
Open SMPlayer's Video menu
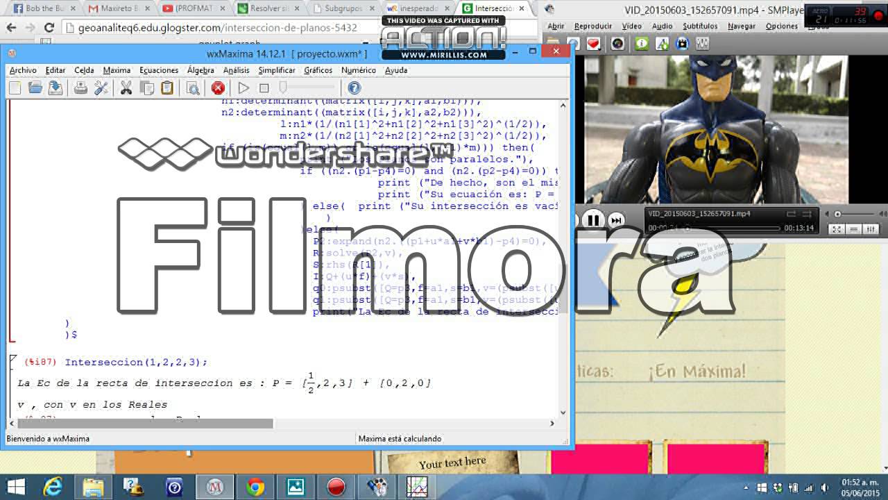[x=631, y=26]
